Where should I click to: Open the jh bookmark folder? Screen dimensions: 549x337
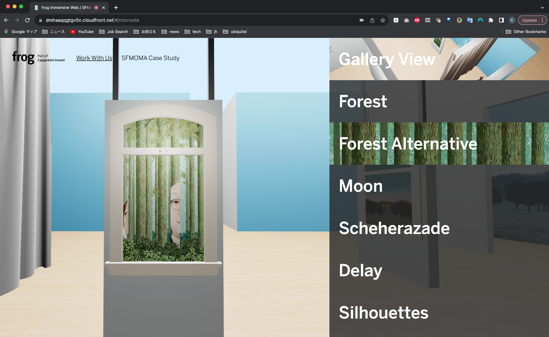point(212,32)
